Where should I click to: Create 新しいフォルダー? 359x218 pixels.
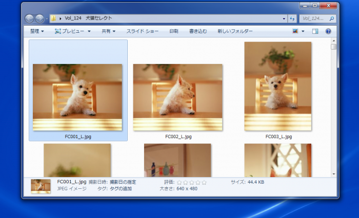(235, 31)
